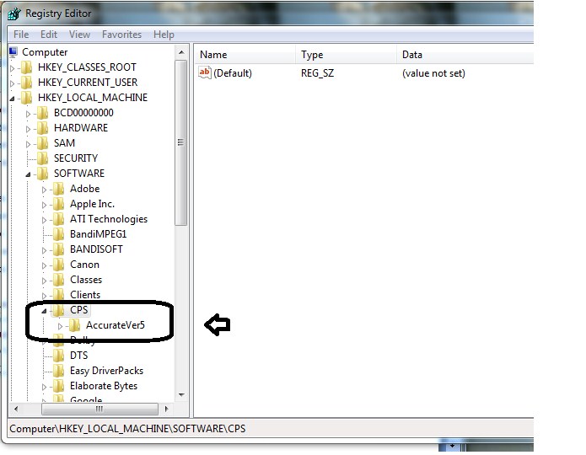
Task: Expand the HKEY_CURRENT_USER hive
Action: [x=13, y=83]
